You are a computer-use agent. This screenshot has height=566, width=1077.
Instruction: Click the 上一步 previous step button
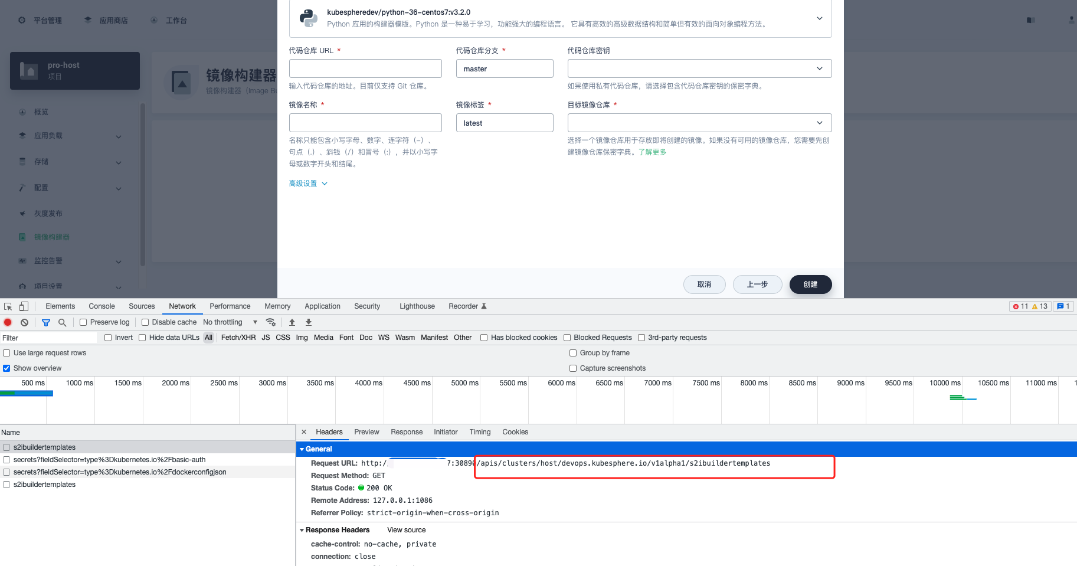[757, 284]
